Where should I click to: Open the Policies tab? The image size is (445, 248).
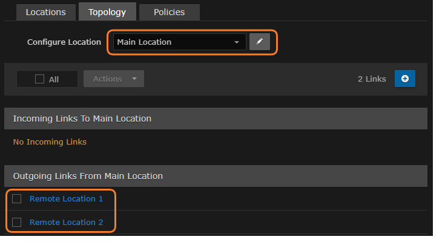coord(169,12)
